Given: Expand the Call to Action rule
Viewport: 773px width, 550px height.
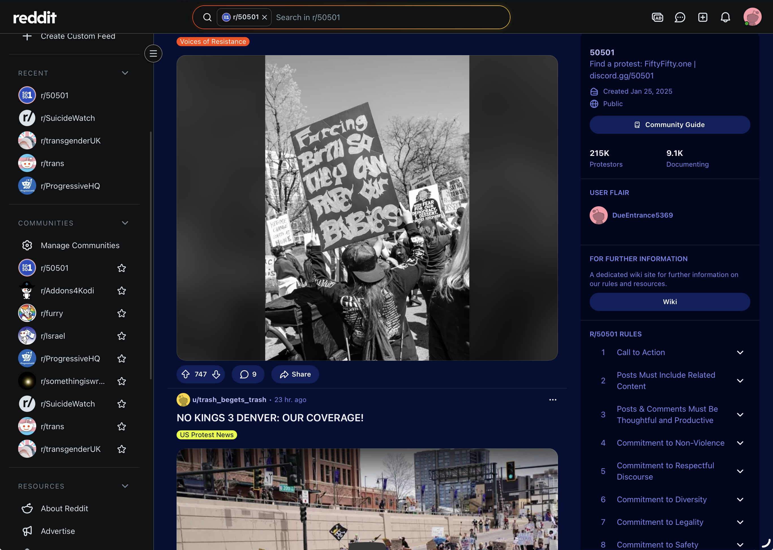Looking at the screenshot, I should (740, 352).
